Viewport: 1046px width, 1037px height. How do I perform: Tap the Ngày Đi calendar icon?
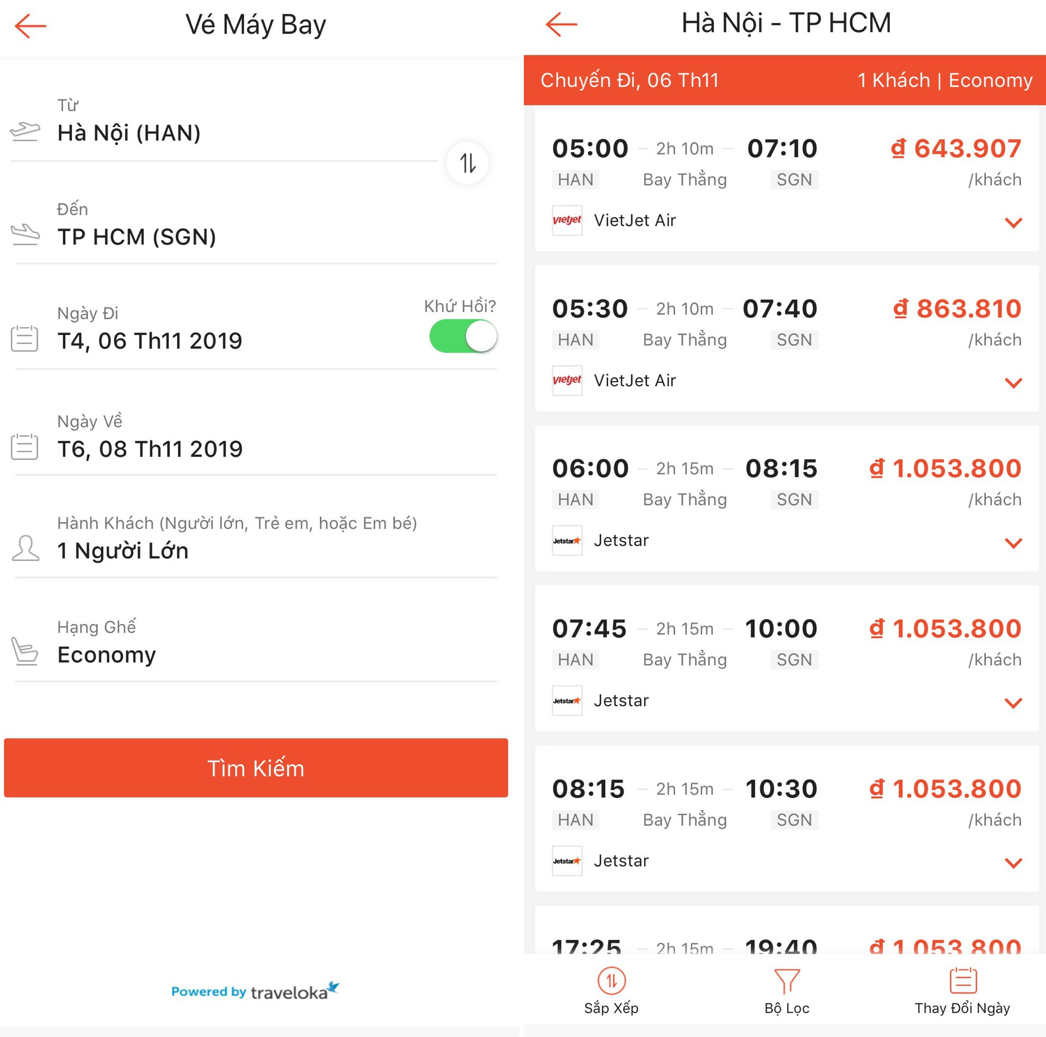[25, 338]
